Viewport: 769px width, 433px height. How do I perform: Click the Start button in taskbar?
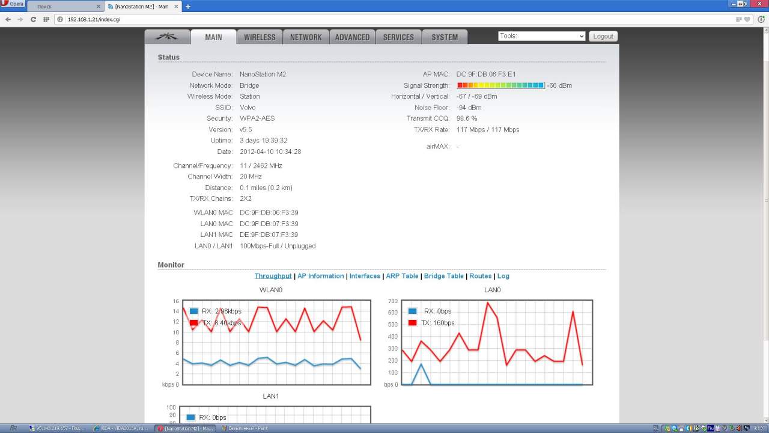tap(13, 429)
